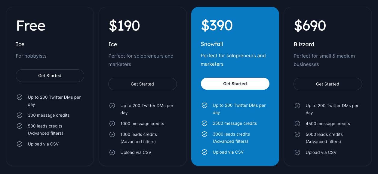Screen dimensions: 378x174
Task: Click checkmark beside Upload via CSV in Free plan
Action: coord(20,144)
